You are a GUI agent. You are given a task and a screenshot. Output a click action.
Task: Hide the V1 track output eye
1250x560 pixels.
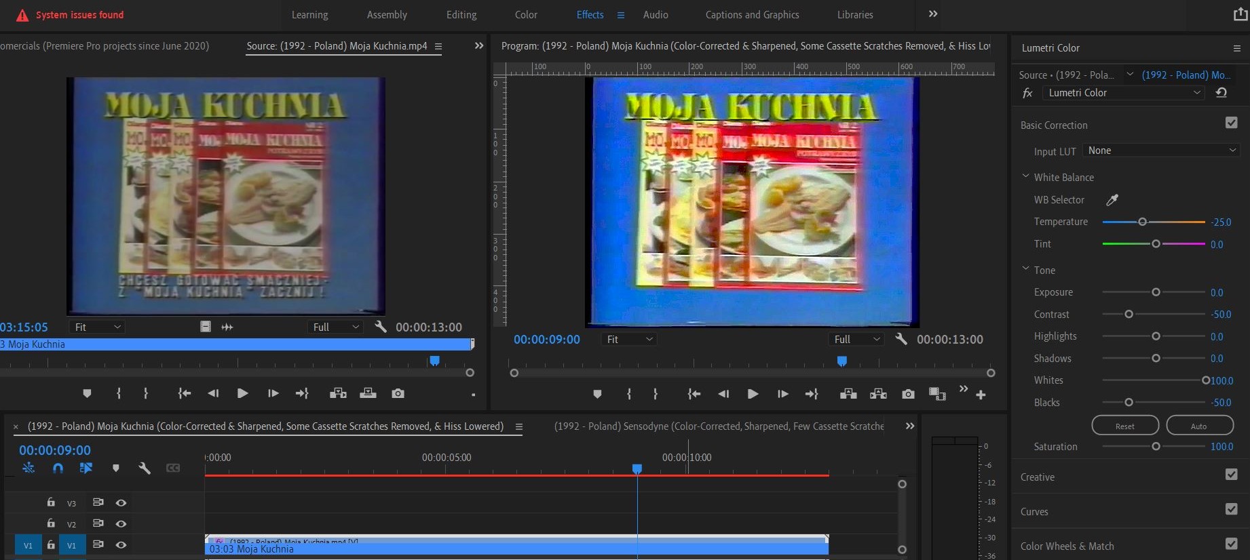coord(121,544)
